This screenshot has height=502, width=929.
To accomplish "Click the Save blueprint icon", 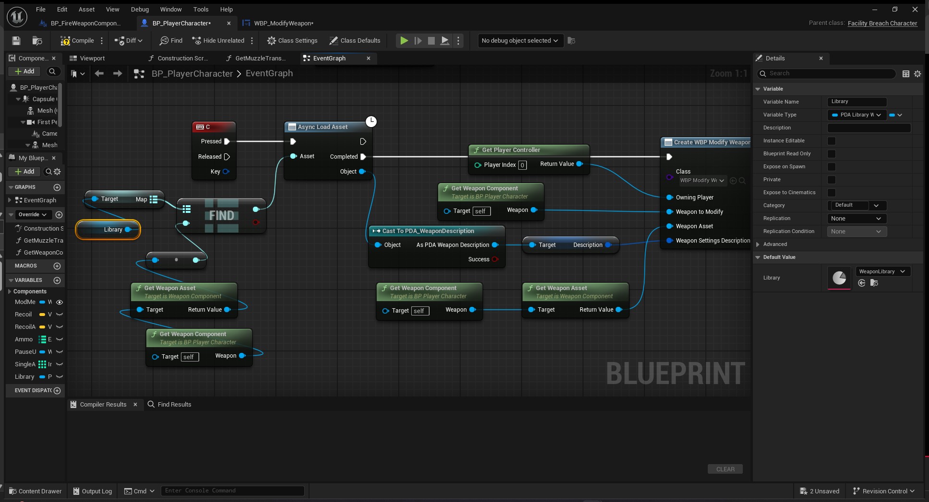I will [16, 41].
